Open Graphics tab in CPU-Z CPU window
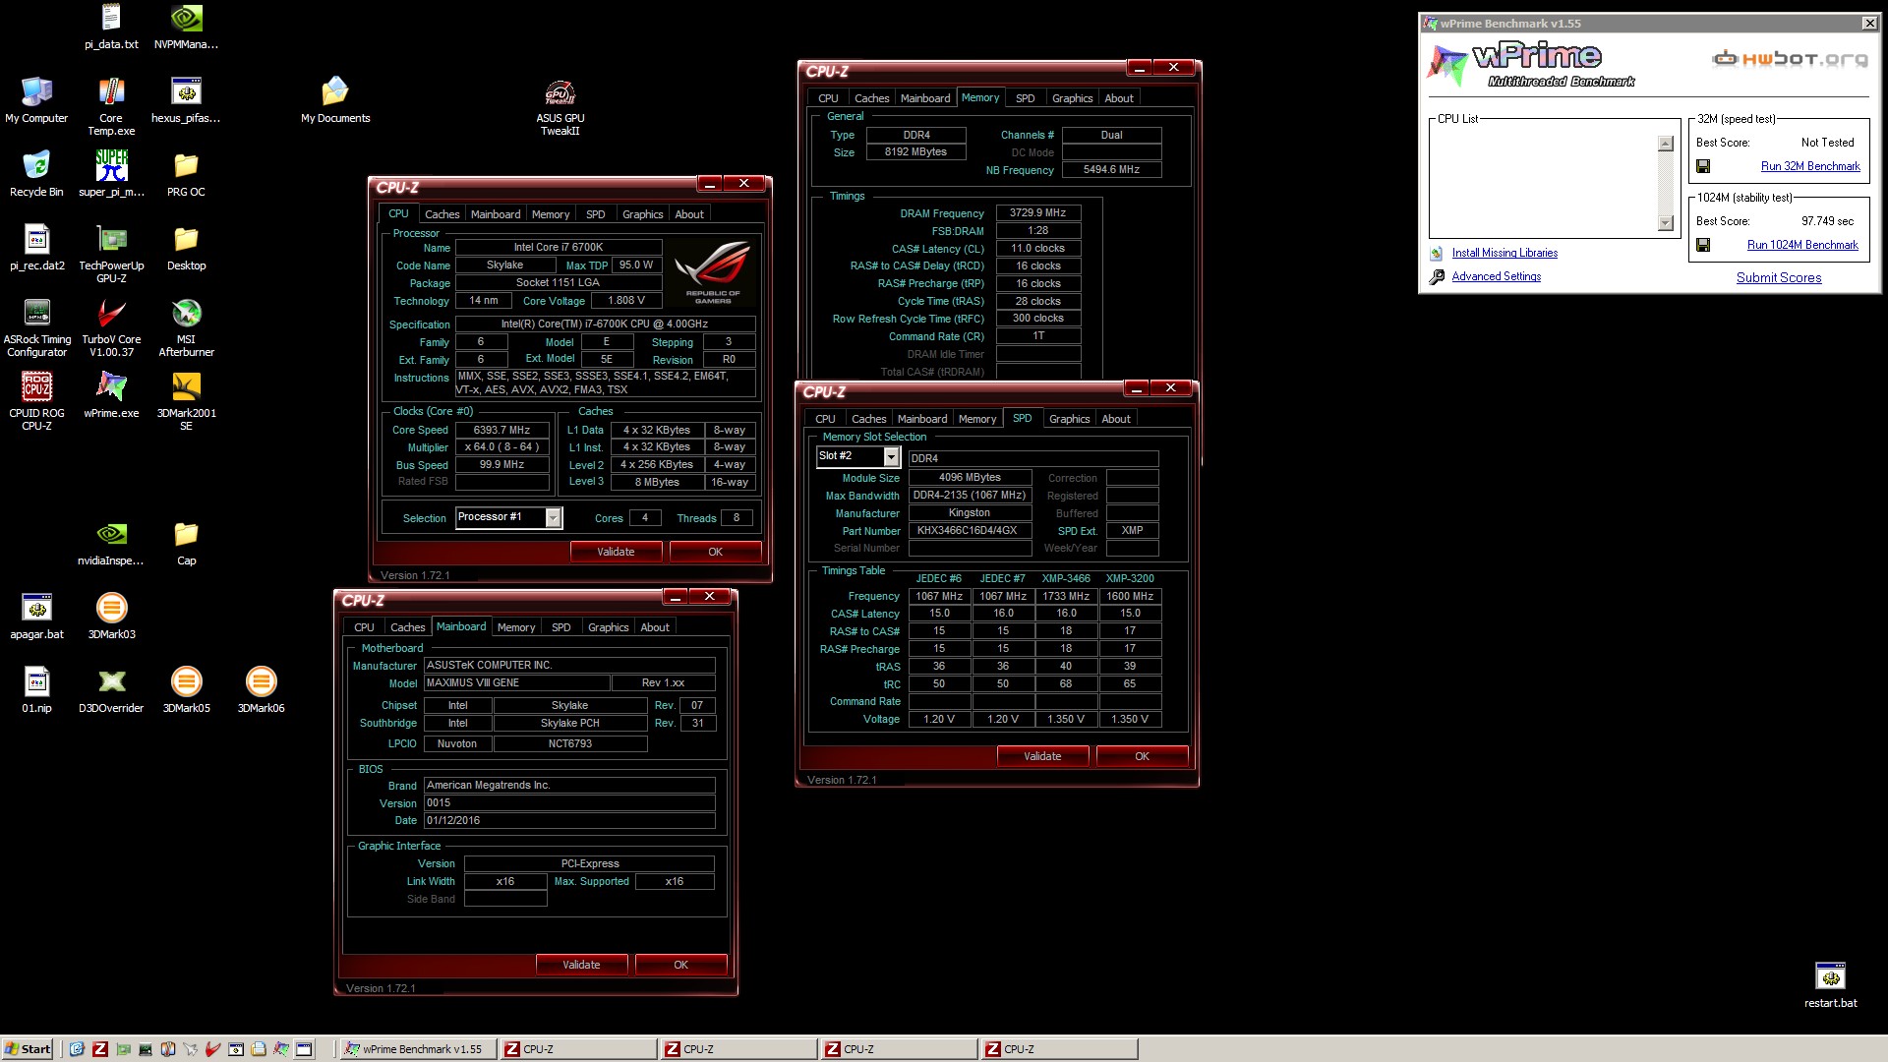 (x=642, y=214)
